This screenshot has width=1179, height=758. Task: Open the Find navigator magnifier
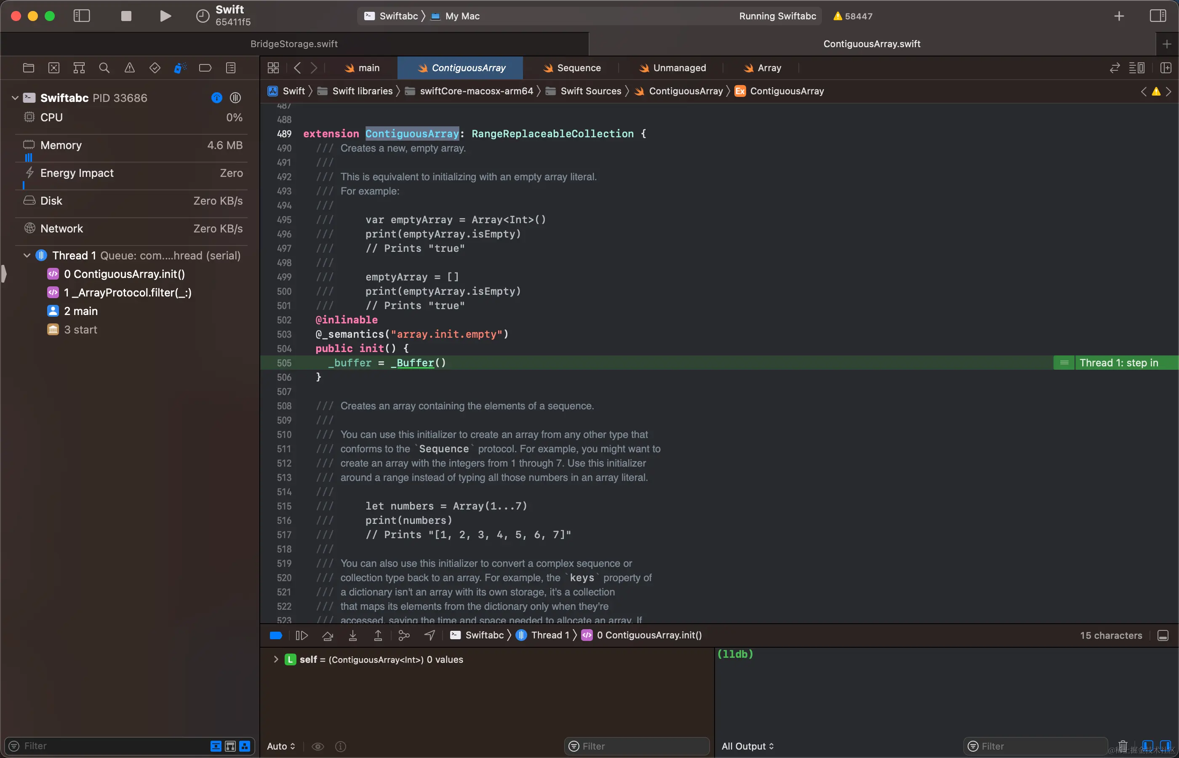tap(104, 68)
